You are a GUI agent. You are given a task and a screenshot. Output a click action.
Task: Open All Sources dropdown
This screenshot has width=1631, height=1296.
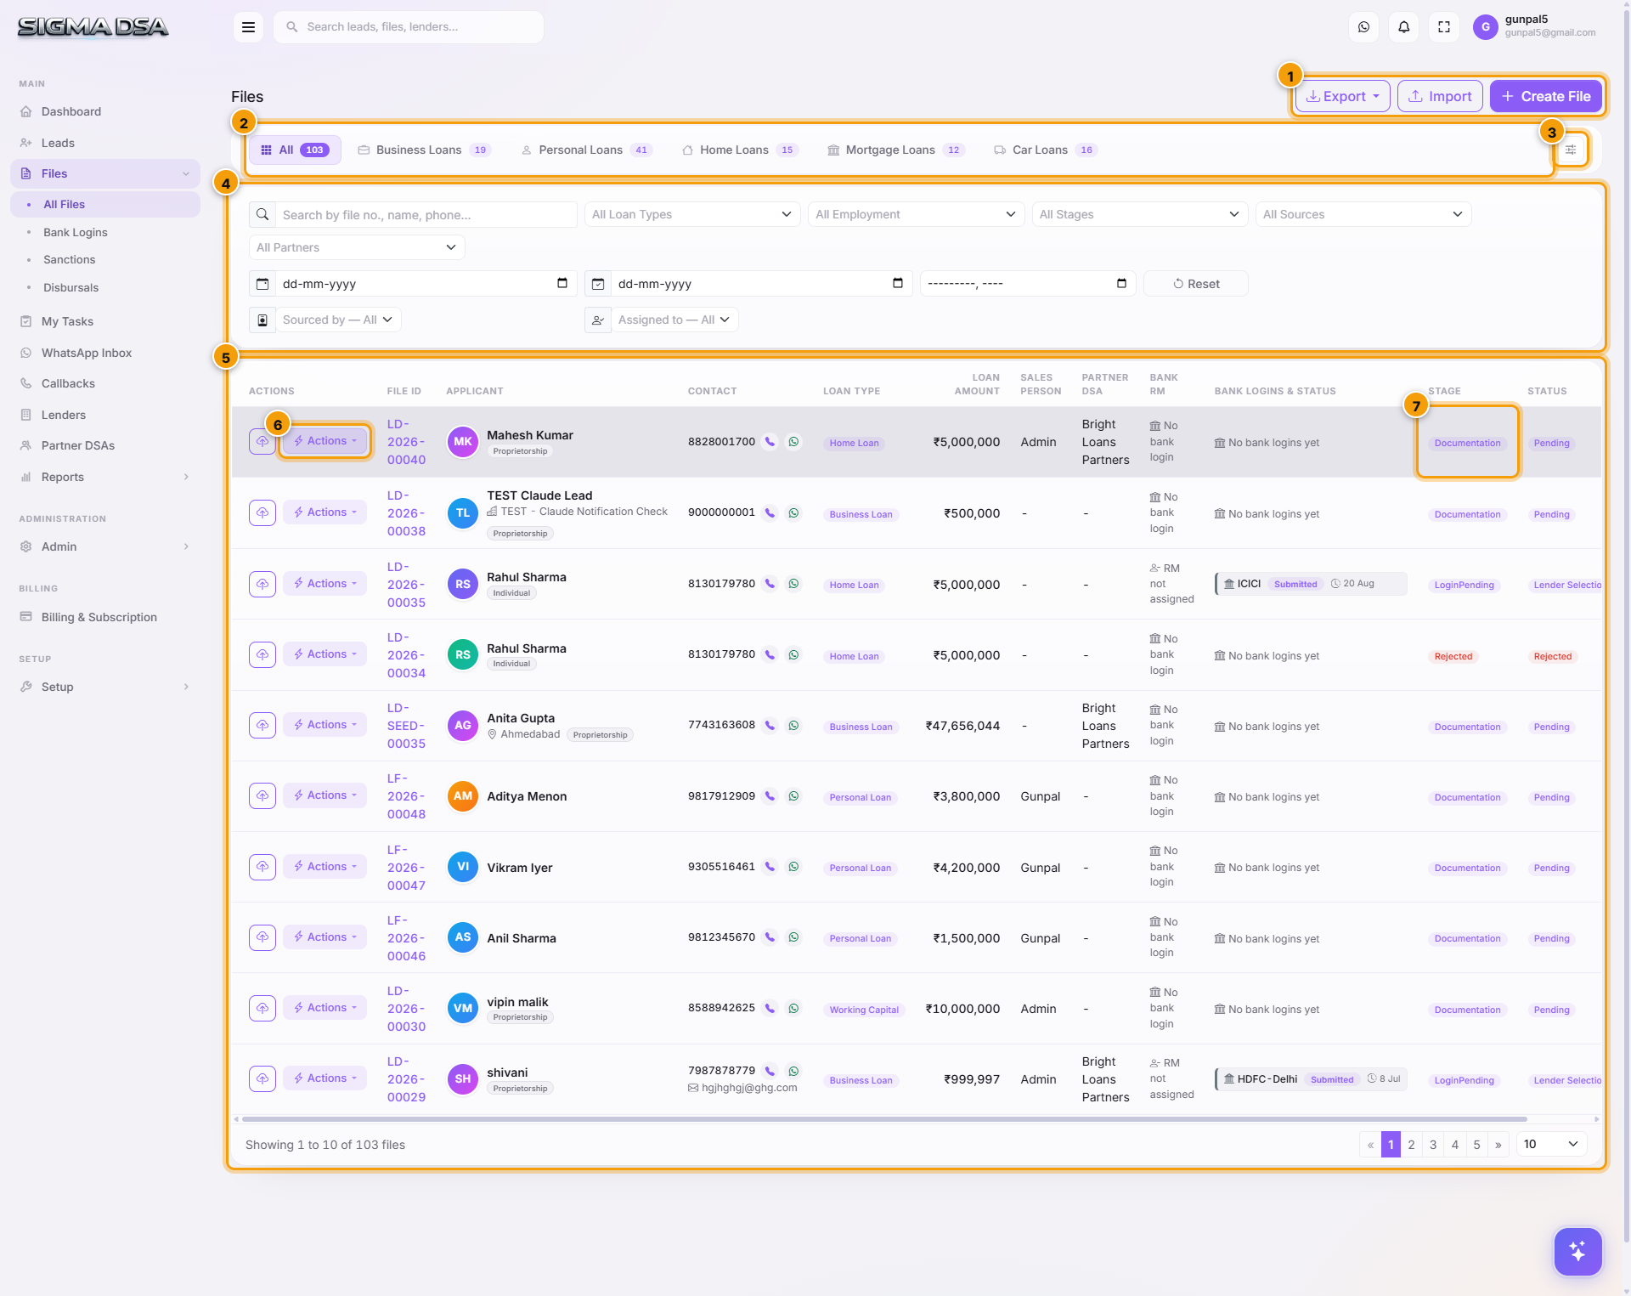click(1363, 214)
